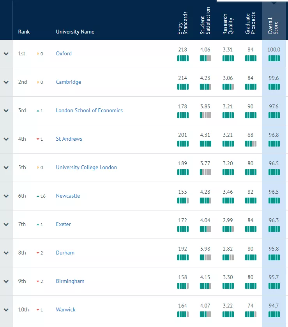Open the University College London link
288x327 pixels.
pyautogui.click(x=87, y=168)
